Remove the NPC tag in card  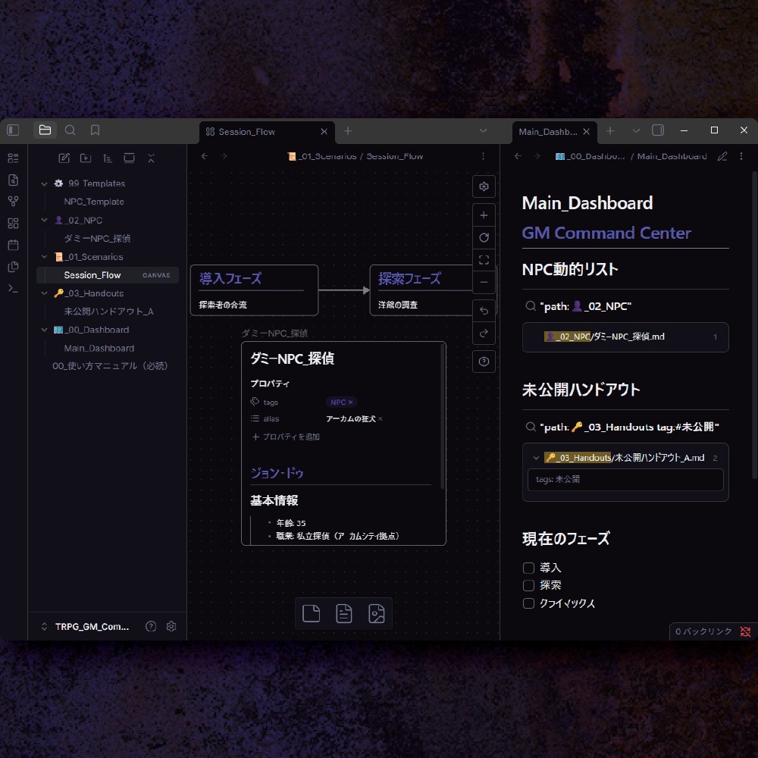pyautogui.click(x=351, y=402)
